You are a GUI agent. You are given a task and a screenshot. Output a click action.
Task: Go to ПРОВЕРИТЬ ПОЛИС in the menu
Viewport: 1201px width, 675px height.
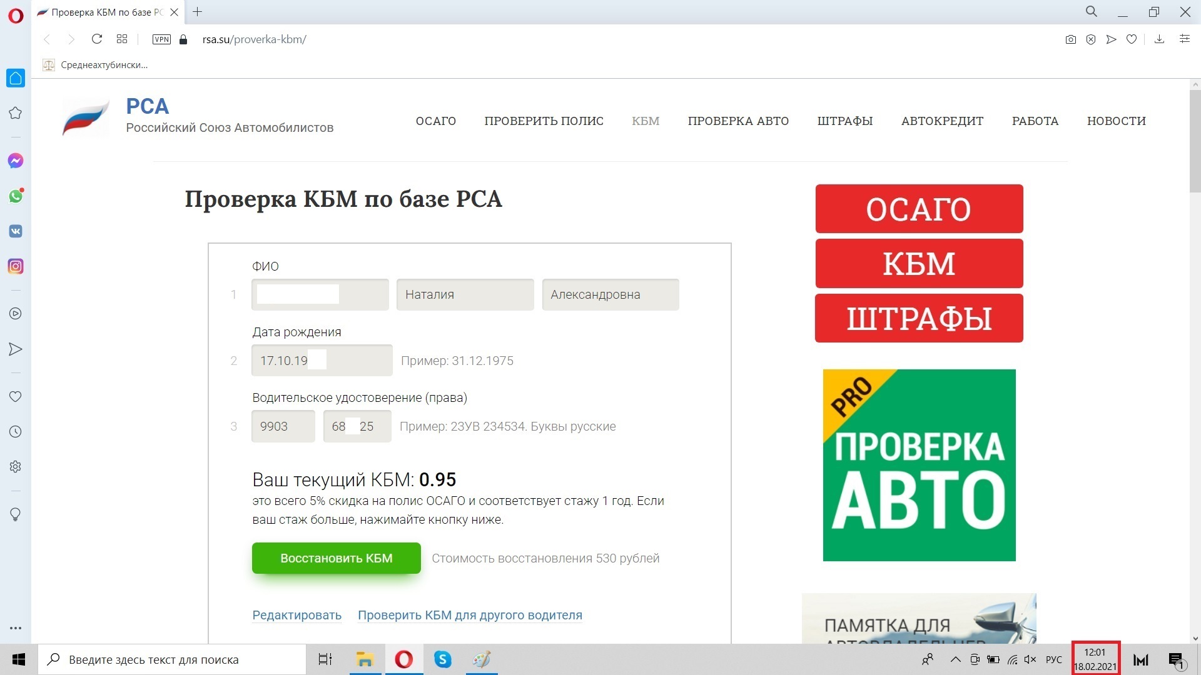pyautogui.click(x=544, y=121)
